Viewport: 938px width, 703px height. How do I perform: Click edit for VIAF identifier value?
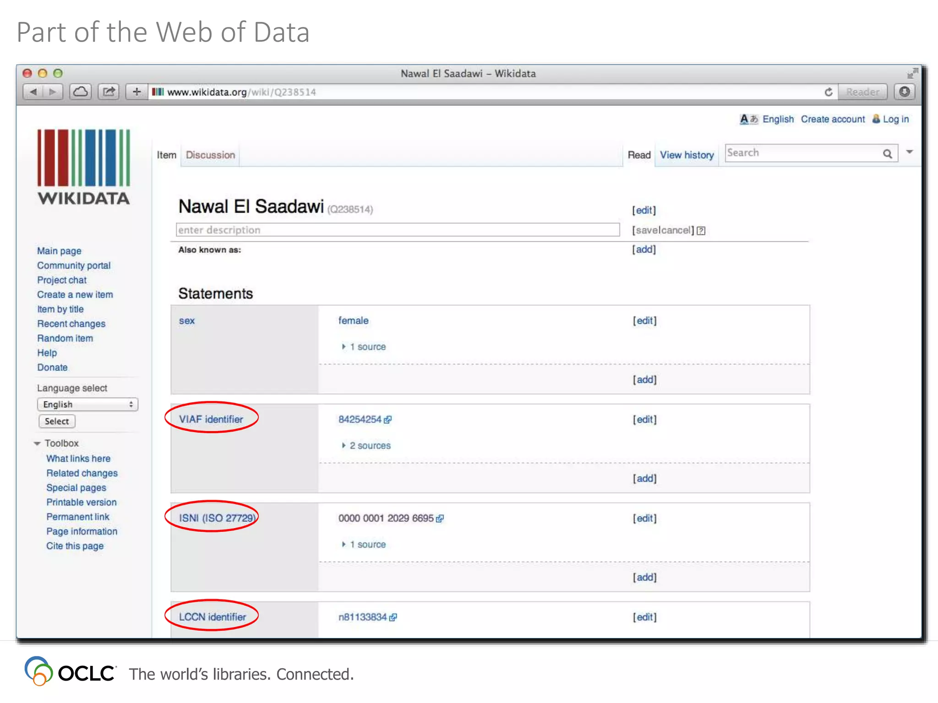645,420
